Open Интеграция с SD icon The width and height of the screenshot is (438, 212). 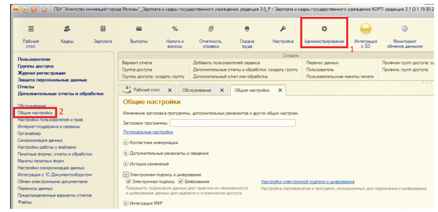tap(365, 29)
